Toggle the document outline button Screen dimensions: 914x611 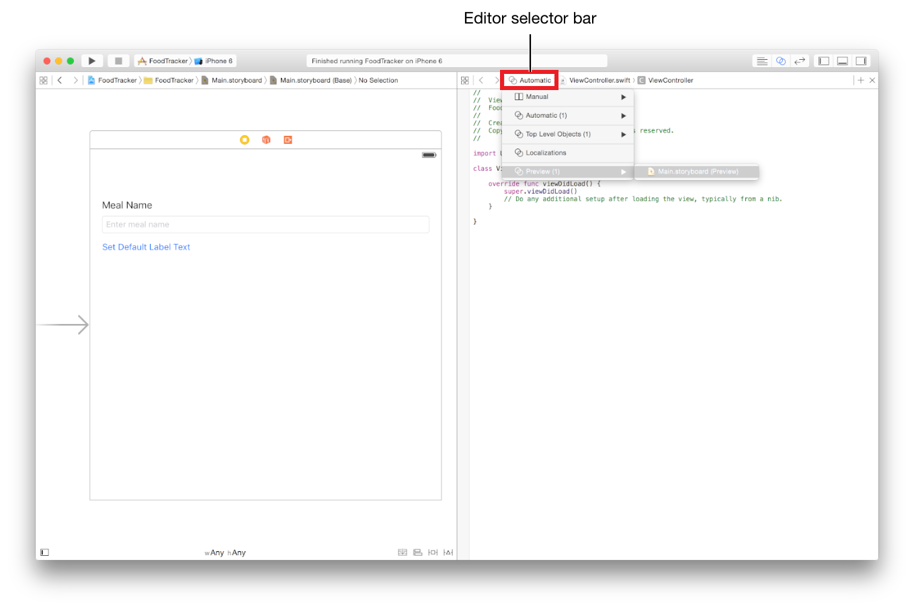(44, 553)
